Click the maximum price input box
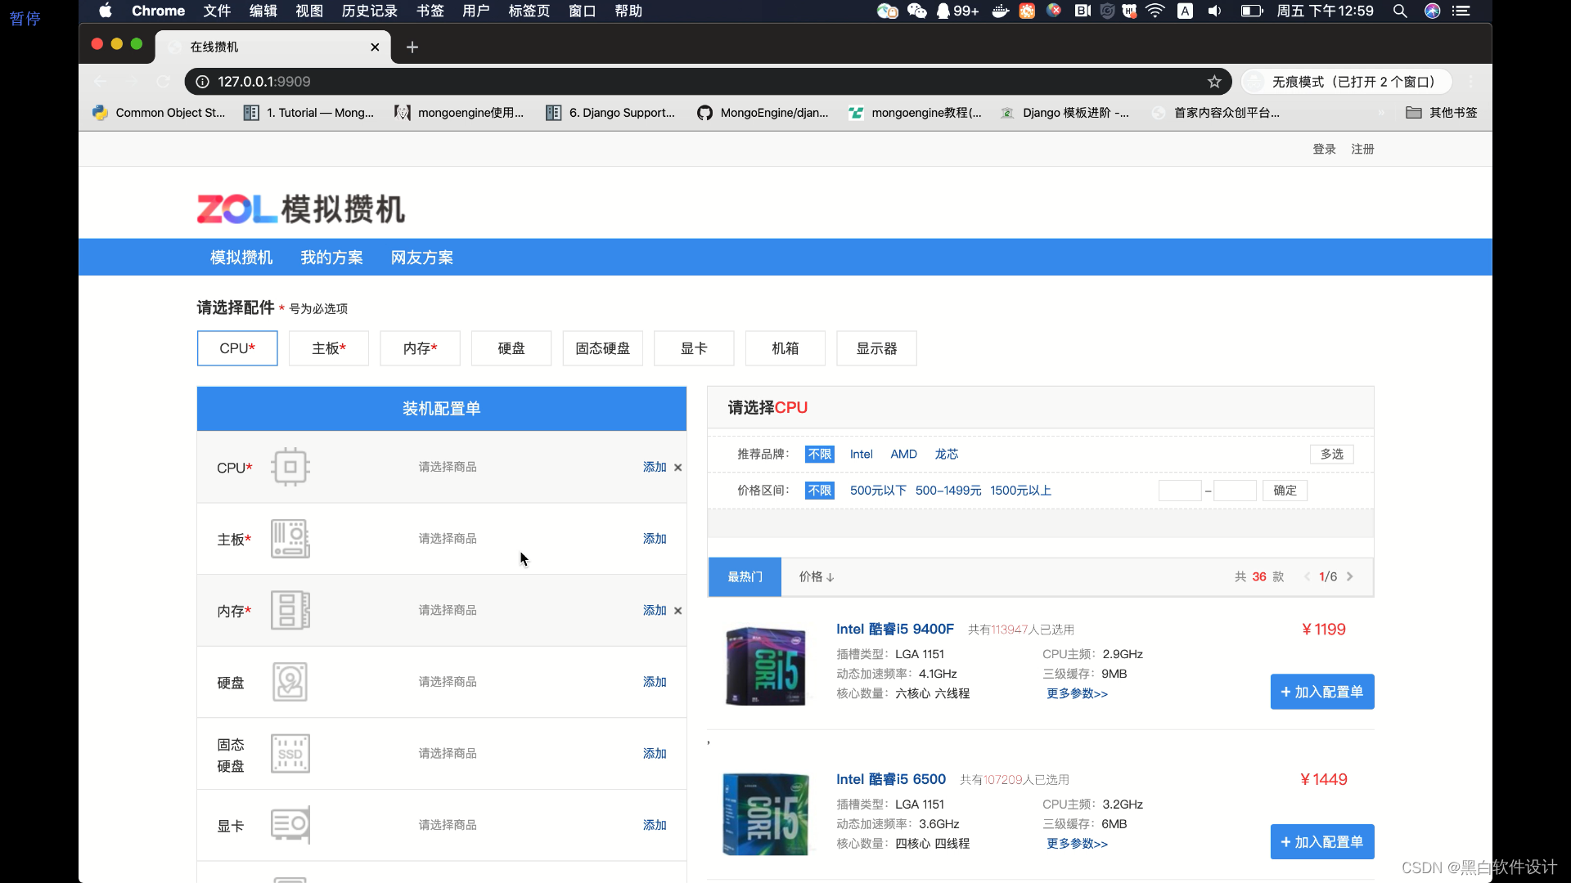 pos(1235,491)
